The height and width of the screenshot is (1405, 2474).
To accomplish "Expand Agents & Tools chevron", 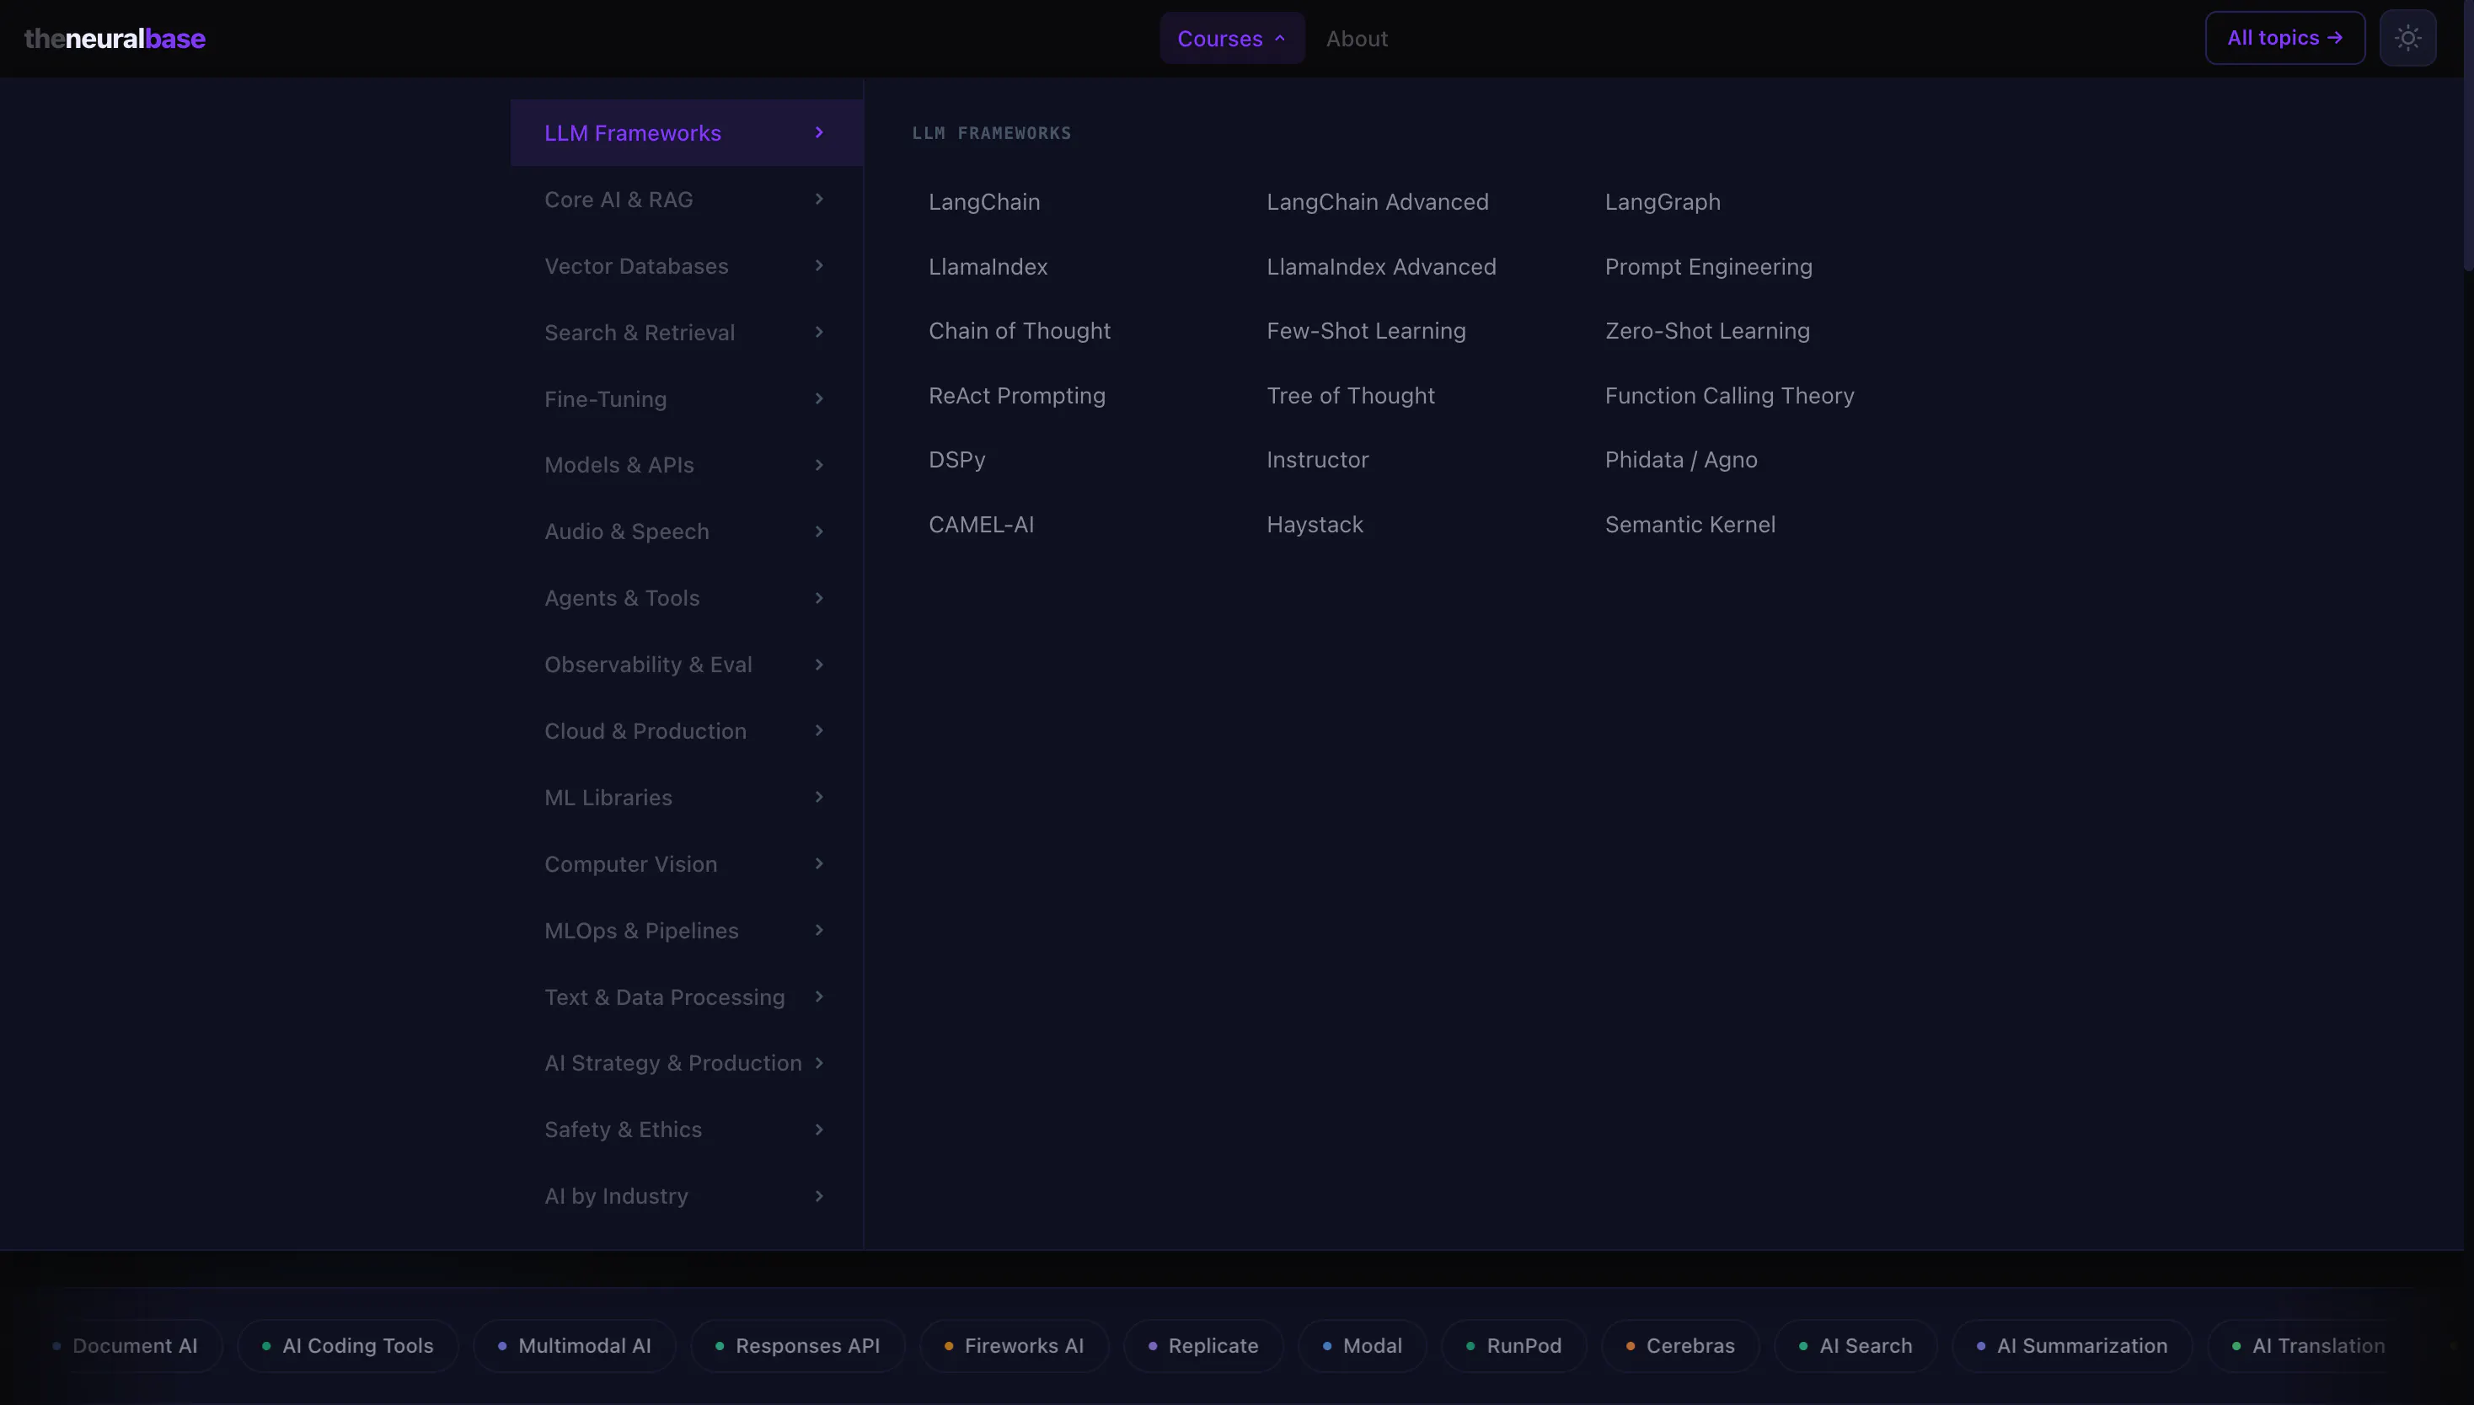I will tap(818, 598).
